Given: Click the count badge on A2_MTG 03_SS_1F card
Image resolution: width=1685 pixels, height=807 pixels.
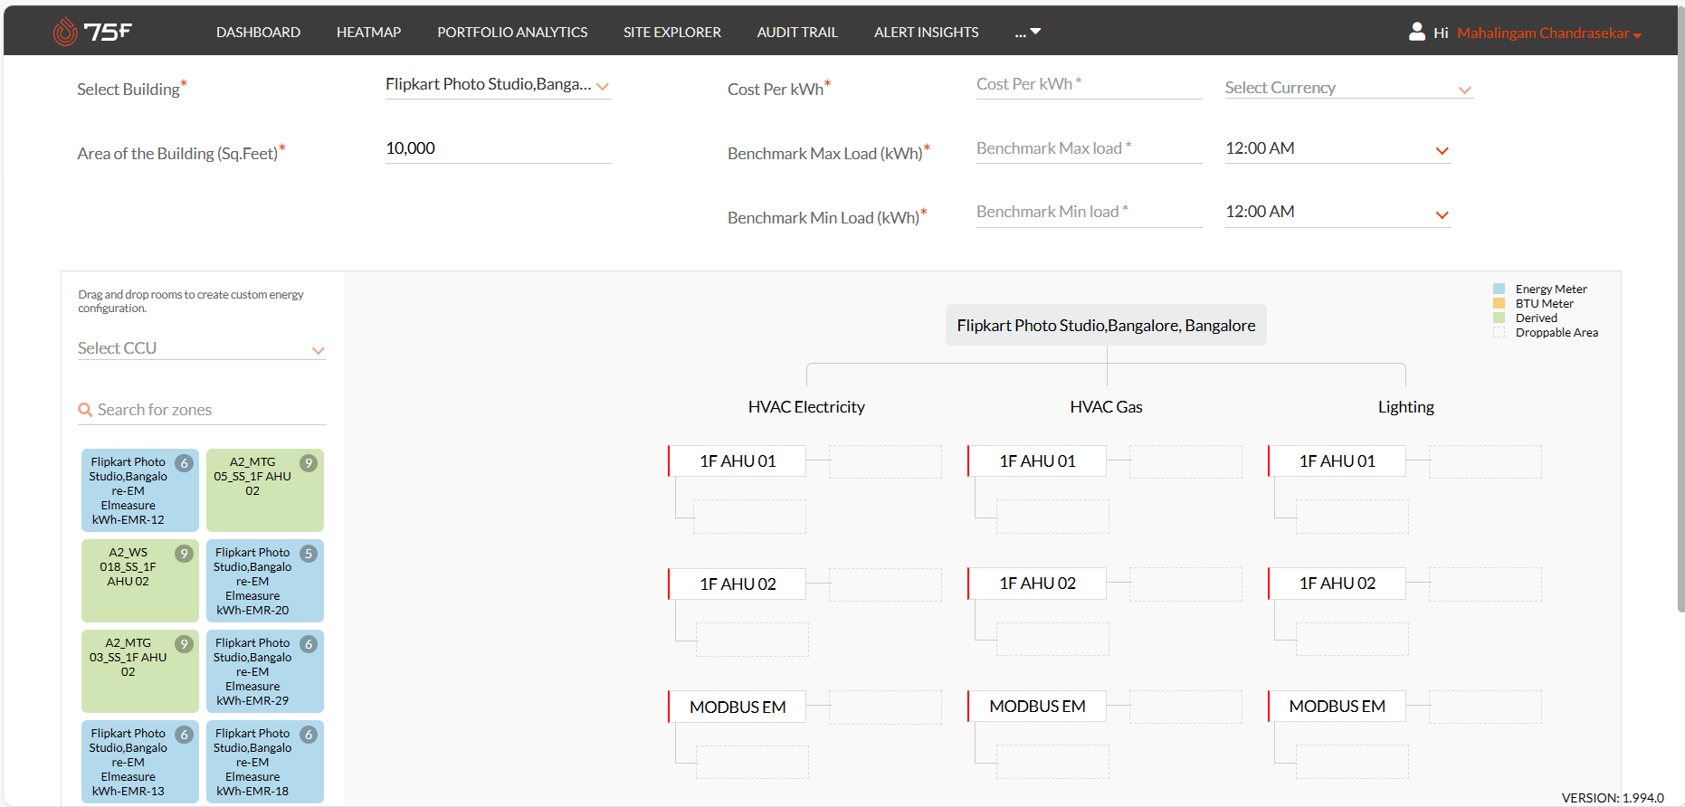Looking at the screenshot, I should (x=184, y=644).
